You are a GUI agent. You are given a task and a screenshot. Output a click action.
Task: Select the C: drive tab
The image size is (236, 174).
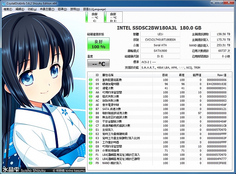[94, 17]
